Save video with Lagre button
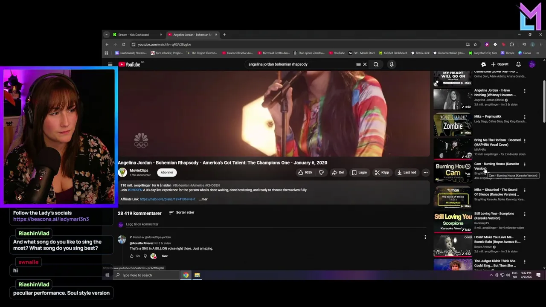546x307 pixels. pyautogui.click(x=359, y=172)
